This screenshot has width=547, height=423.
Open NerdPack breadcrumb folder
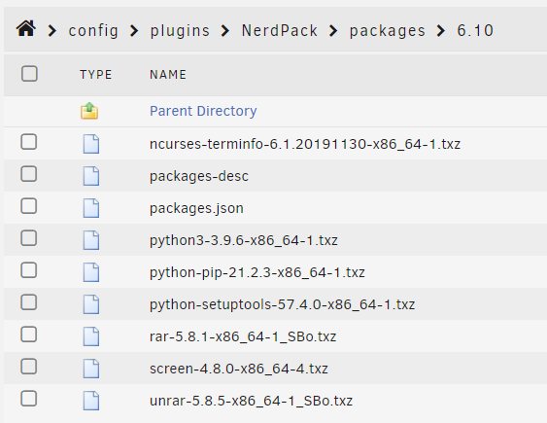(x=280, y=31)
